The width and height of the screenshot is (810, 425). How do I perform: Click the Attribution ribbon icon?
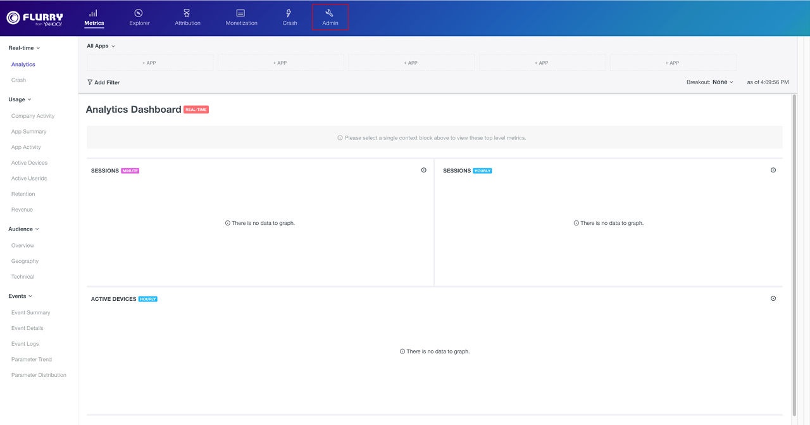[187, 13]
